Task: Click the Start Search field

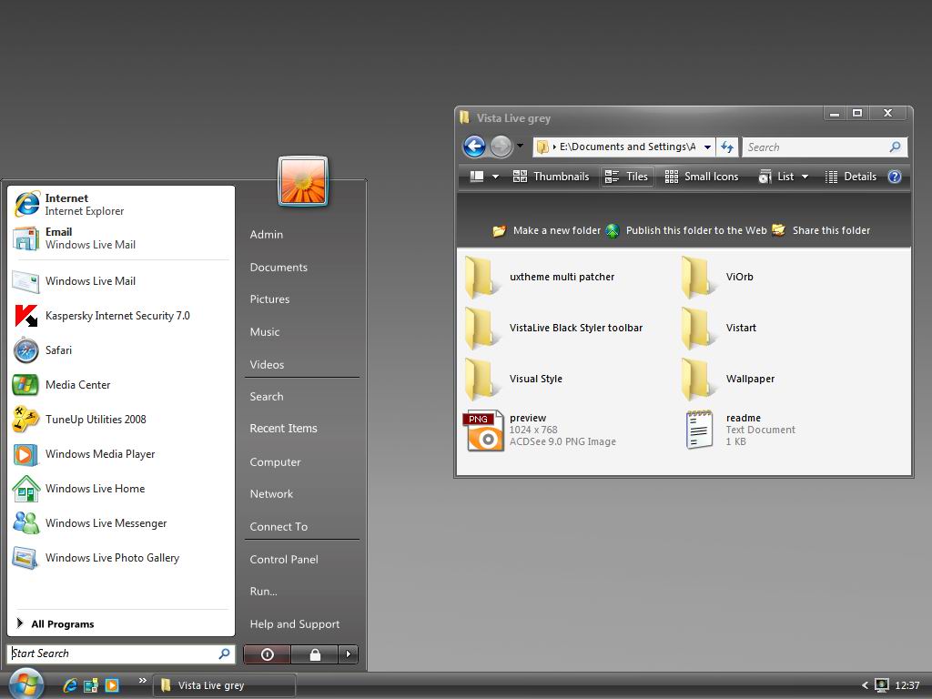Action: (121, 653)
